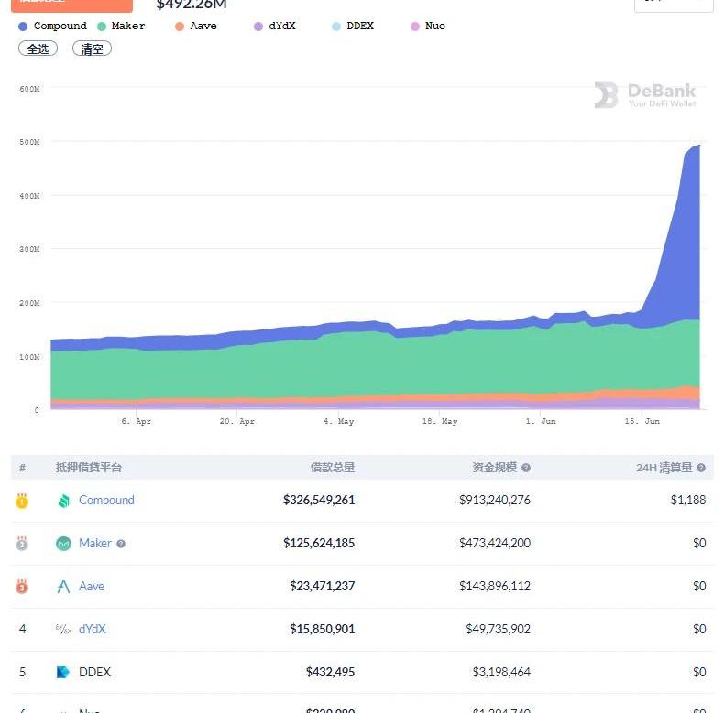The image size is (724, 713).
Task: Click dYdX fund size $49,735,902
Action: click(x=499, y=629)
